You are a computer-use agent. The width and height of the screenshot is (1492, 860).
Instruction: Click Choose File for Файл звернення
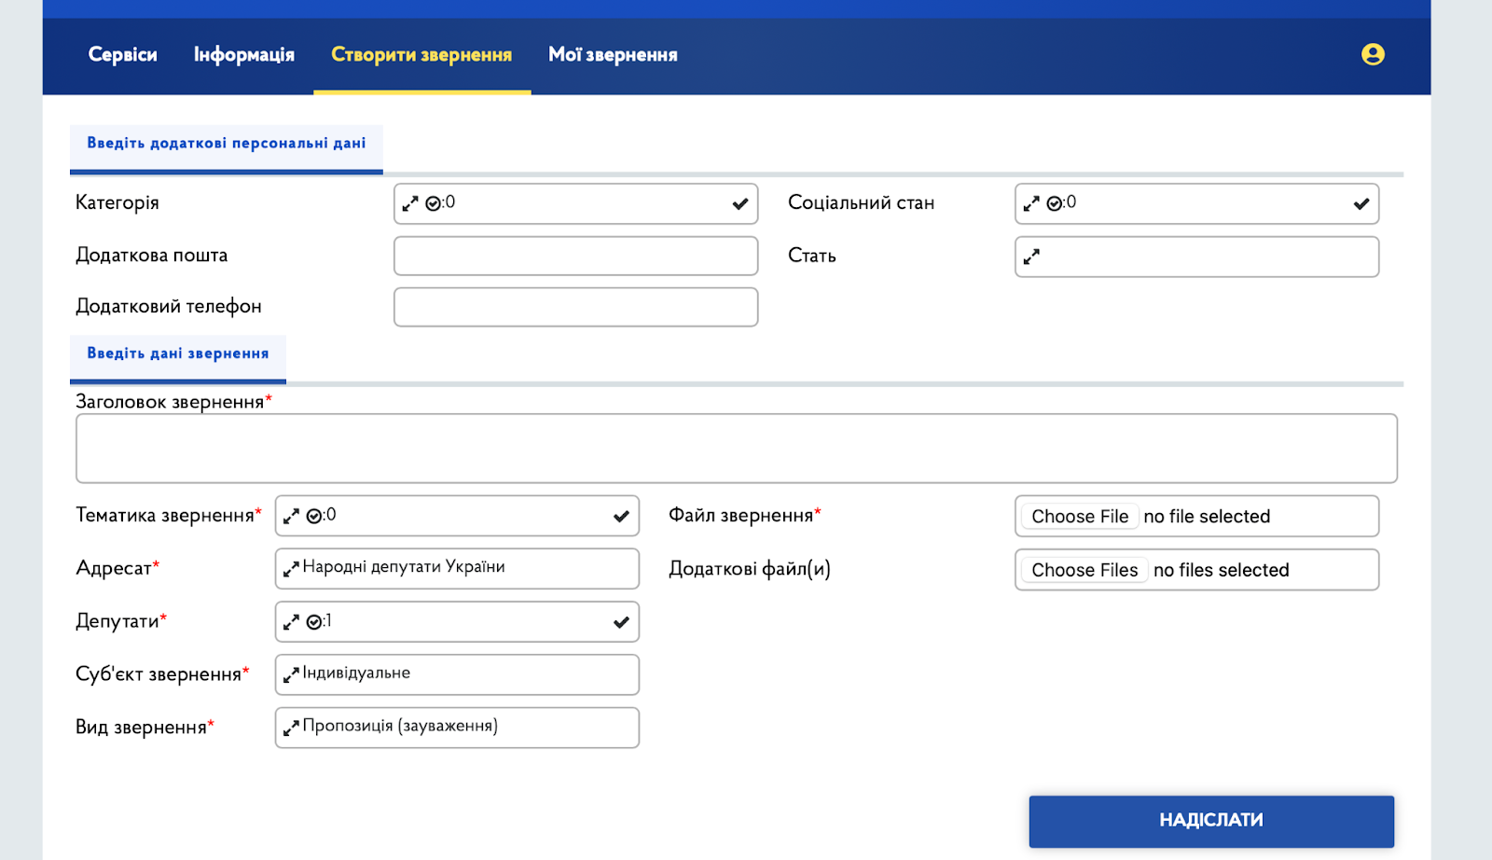[1079, 517]
